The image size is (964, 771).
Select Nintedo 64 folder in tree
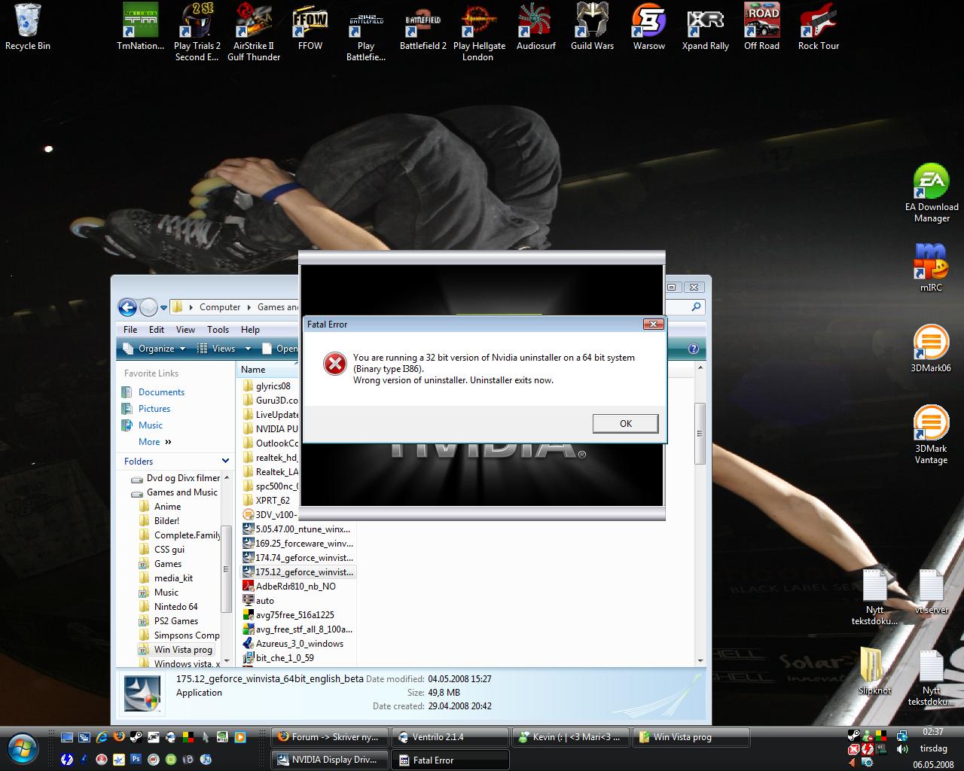click(x=175, y=607)
